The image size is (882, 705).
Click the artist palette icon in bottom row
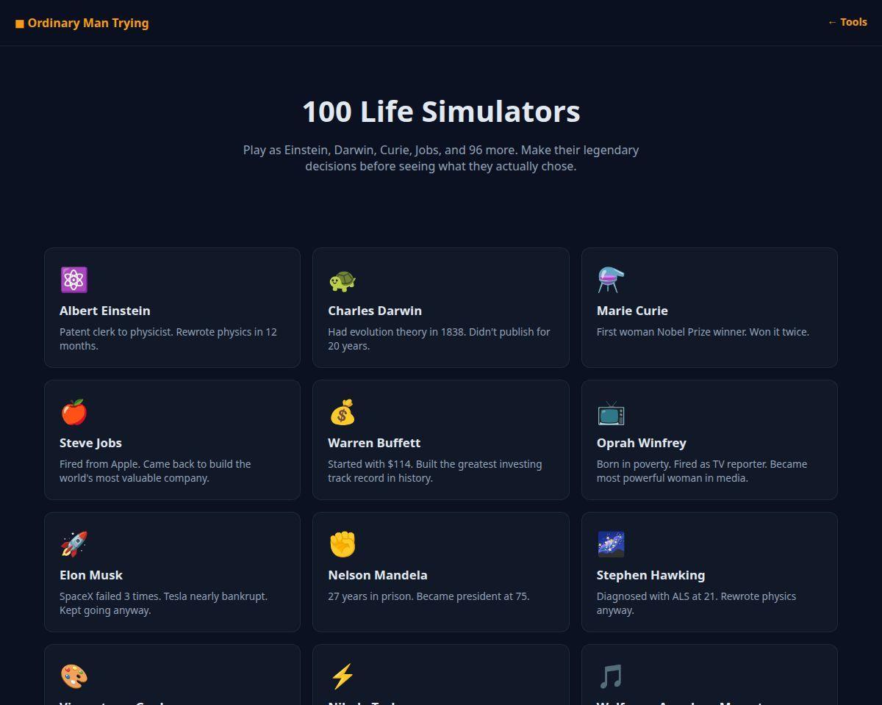[x=73, y=676]
